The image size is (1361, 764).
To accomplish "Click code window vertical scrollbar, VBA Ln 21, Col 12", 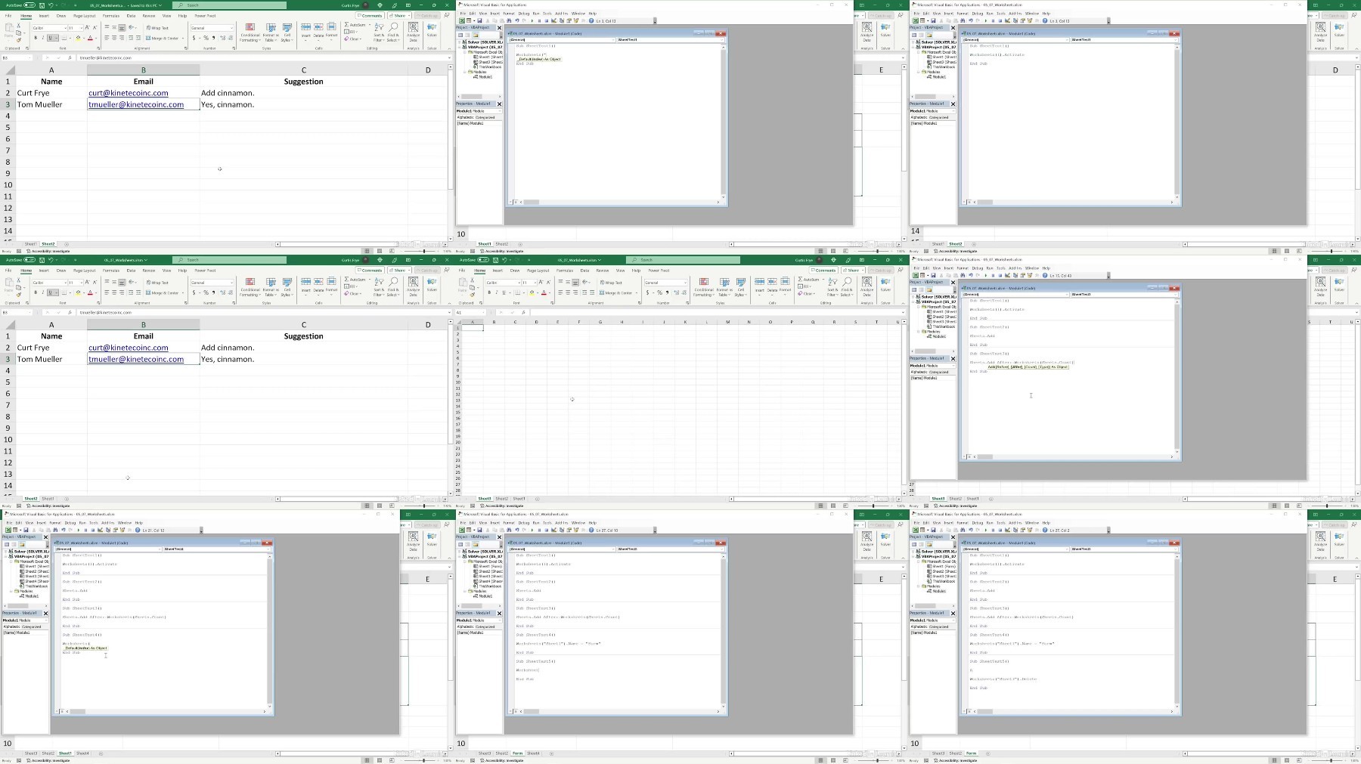I will 268,632.
